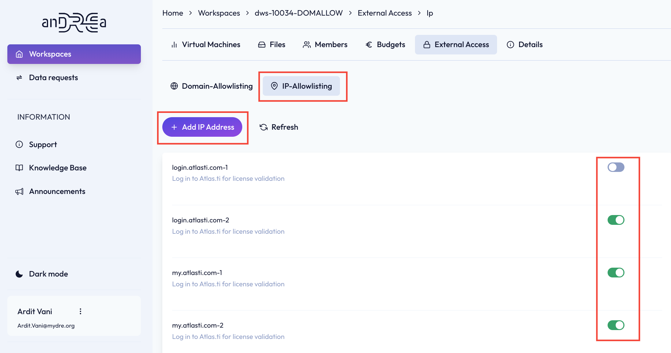Disable the login.atlasti.com-2 toggle
Viewport: 671px width, 353px height.
pos(616,220)
